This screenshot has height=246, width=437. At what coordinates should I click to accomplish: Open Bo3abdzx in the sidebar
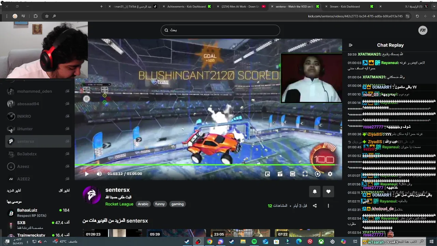(x=38, y=154)
